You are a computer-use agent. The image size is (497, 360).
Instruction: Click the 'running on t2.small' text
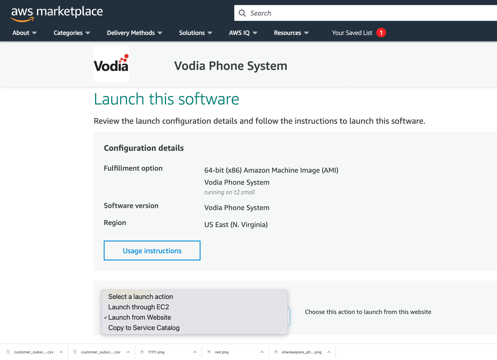(230, 192)
